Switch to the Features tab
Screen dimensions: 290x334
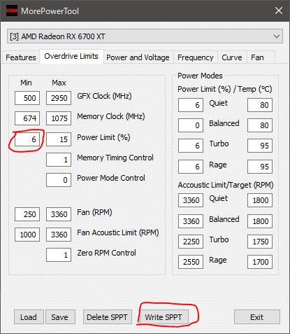21,57
